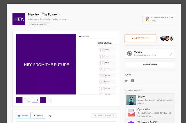Screen dimensions: 186x123
Task: Click the Facebook f inside Share button
Action: (x=35, y=116)
